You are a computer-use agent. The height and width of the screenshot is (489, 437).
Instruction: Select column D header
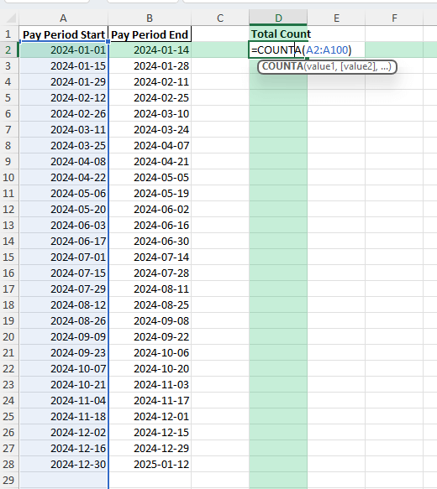click(x=278, y=18)
